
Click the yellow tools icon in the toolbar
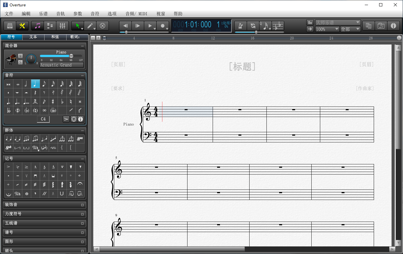[x=22, y=26]
